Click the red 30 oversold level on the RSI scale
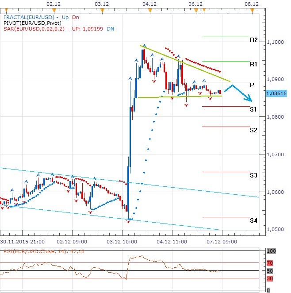The height and width of the screenshot is (293, 291). pos(269,278)
